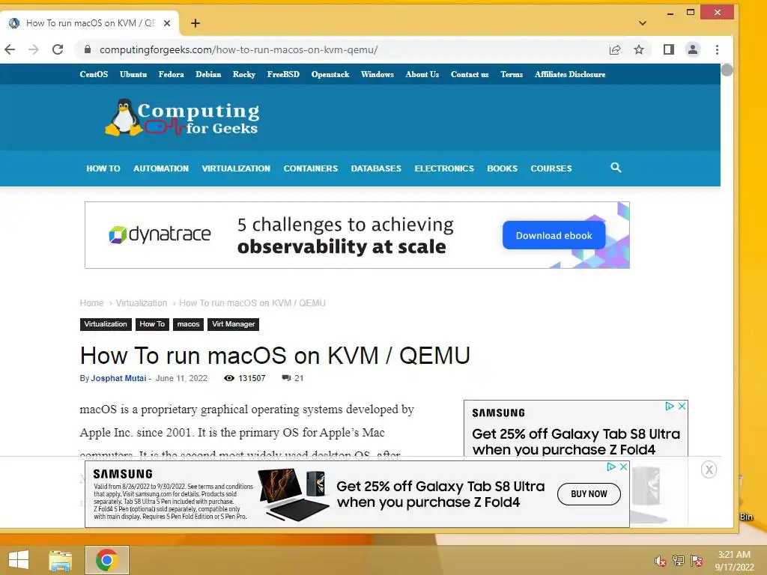Open the DATABASES menu

tap(376, 168)
